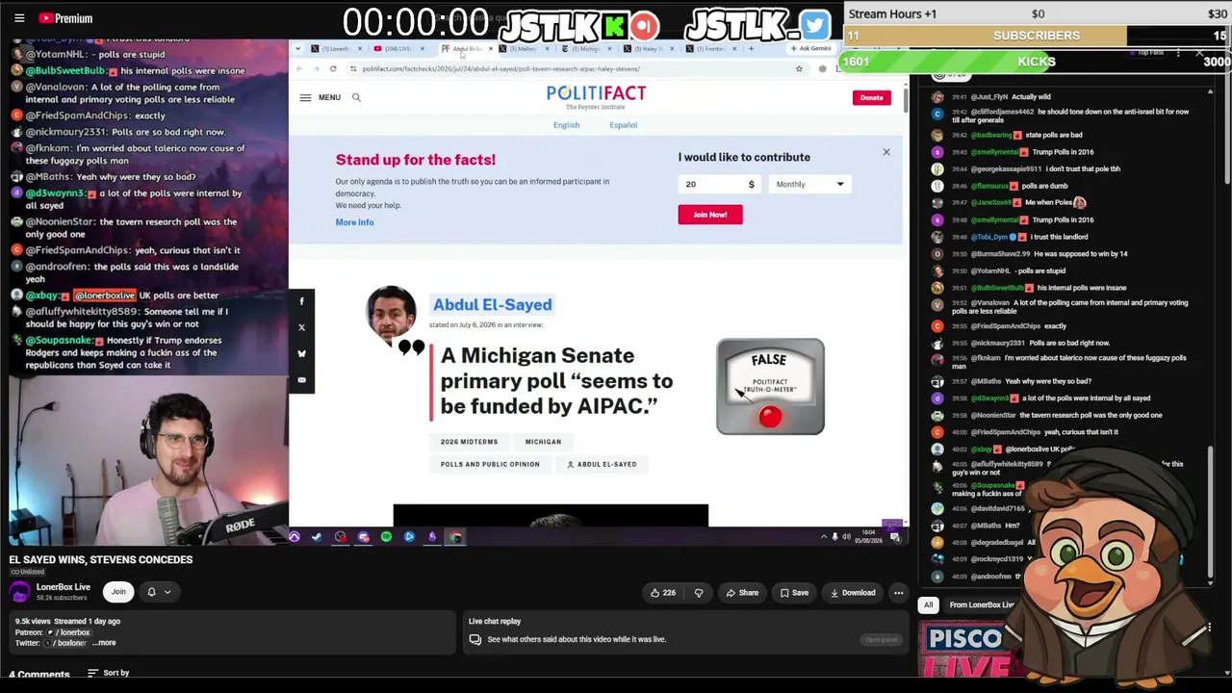View site information icon beside URL
The width and height of the screenshot is (1232, 693).
353,68
